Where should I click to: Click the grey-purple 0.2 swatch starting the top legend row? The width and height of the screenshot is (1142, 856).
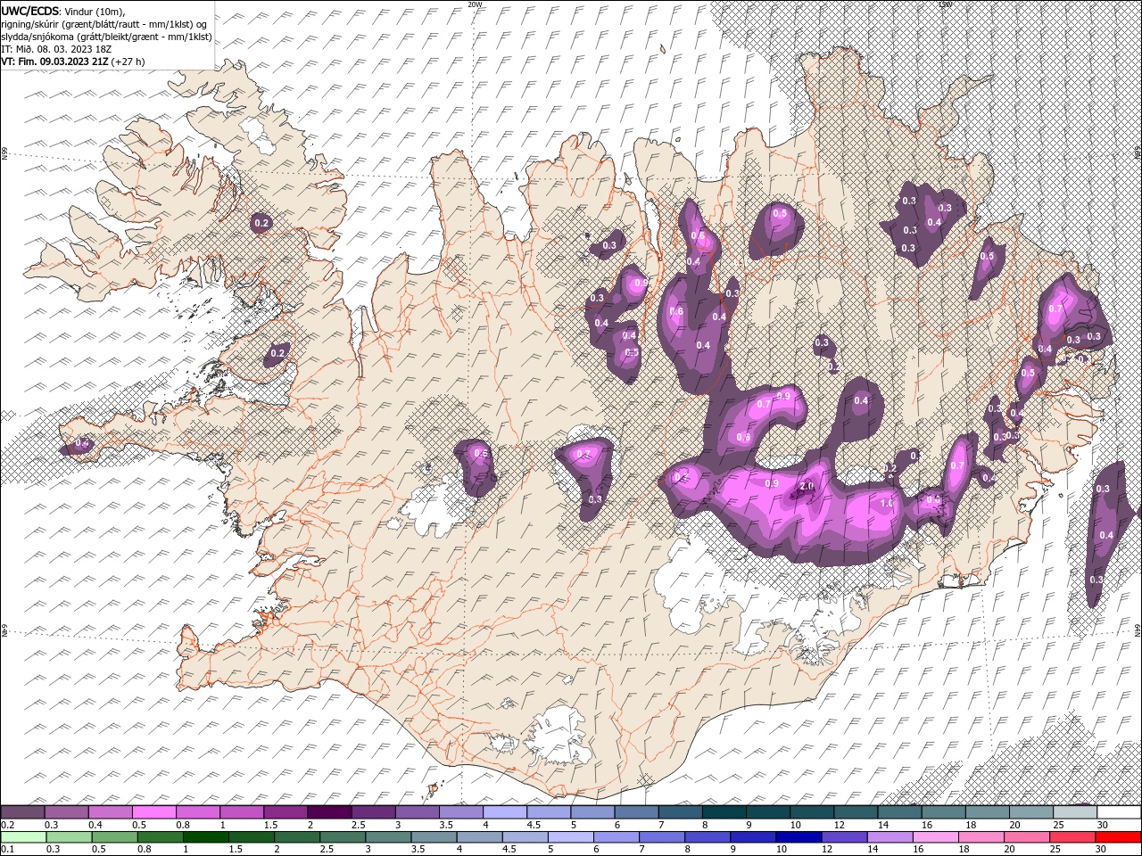tap(22, 812)
